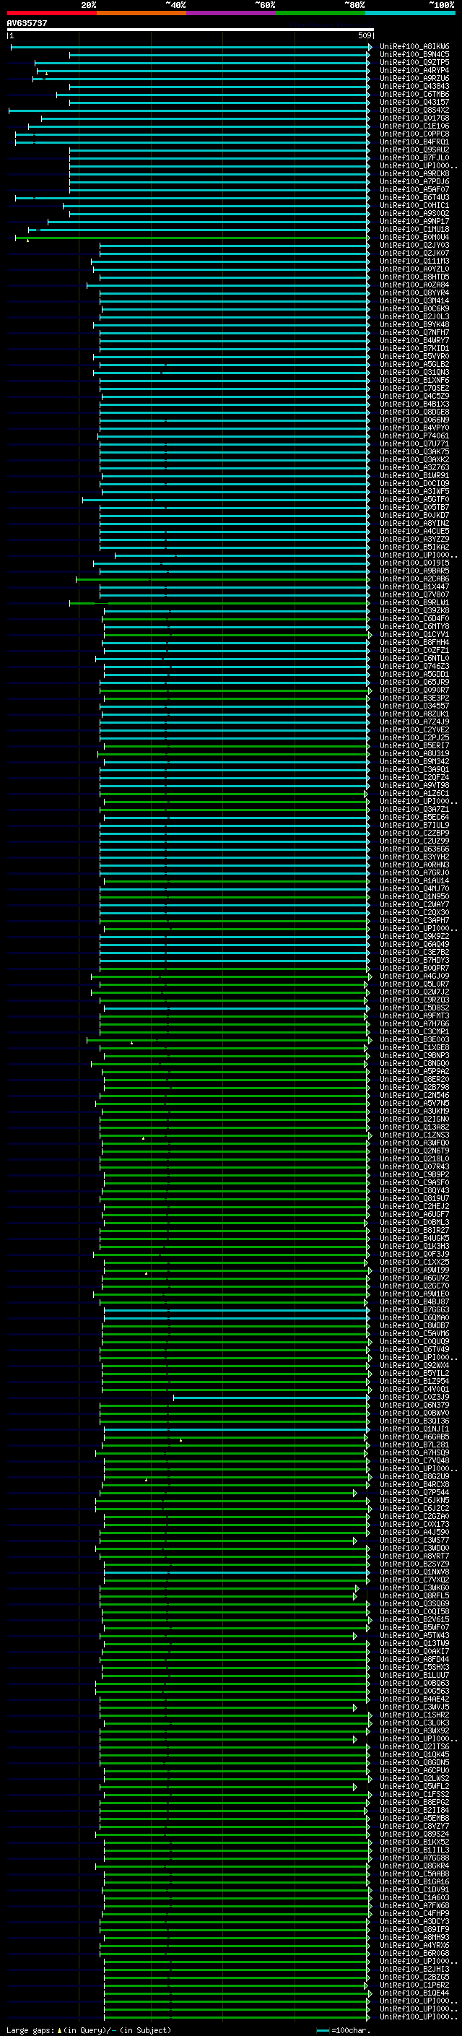Click the green ~80% identity legend segment
462x2036 pixels.
tap(321, 13)
